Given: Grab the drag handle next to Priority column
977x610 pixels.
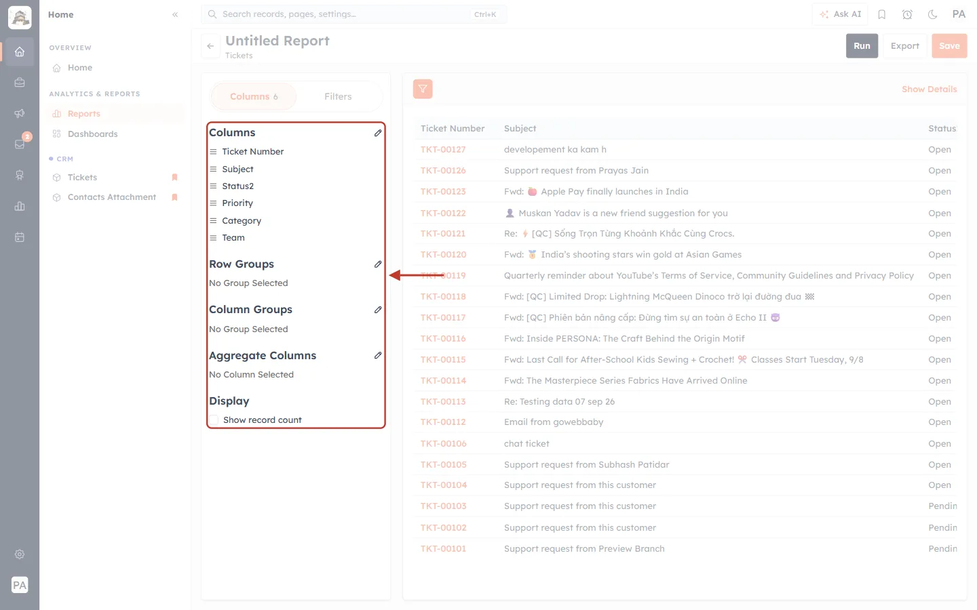Looking at the screenshot, I should (213, 203).
